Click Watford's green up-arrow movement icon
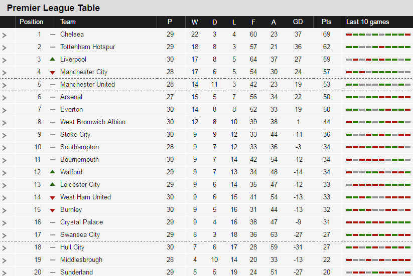This screenshot has width=413, height=276. (52, 172)
